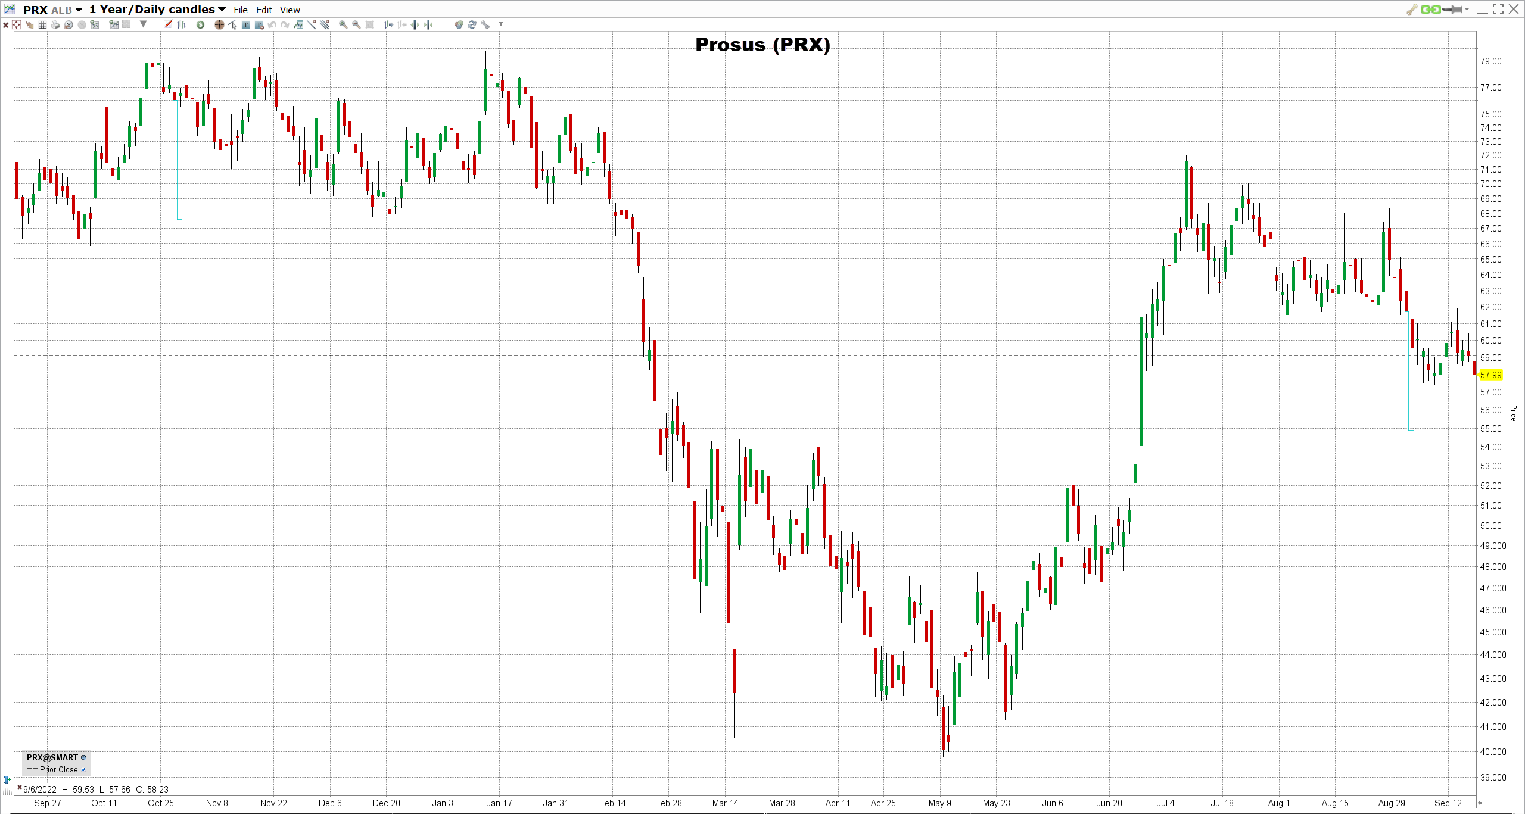The image size is (1525, 814).
Task: Click the colored circles palette icon
Action: coord(458,24)
